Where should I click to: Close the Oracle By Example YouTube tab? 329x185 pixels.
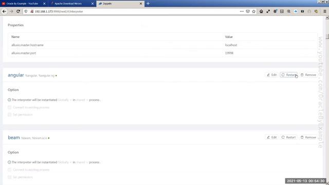coord(44,4)
